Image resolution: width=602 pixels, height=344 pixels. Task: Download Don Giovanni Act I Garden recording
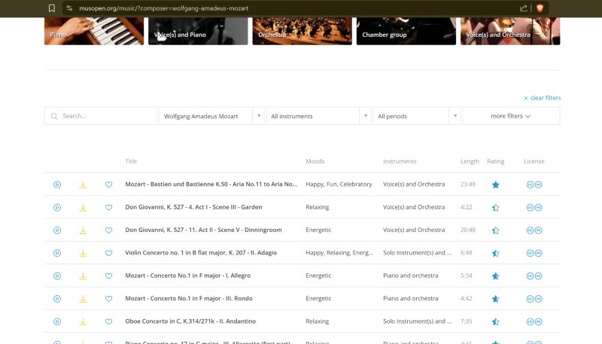(x=83, y=208)
